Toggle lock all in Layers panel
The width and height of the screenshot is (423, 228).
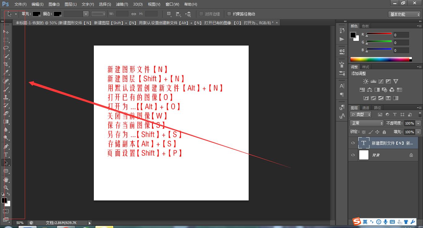tap(384, 132)
